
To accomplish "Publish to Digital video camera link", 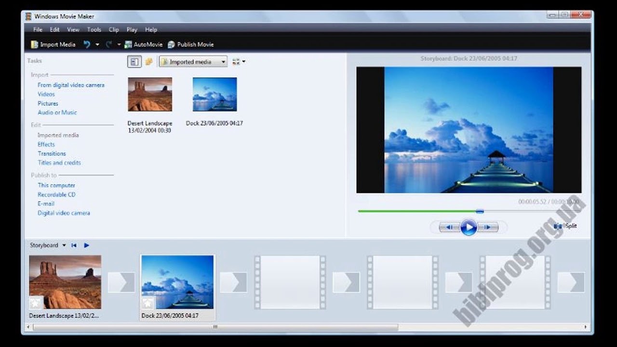I will click(64, 213).
